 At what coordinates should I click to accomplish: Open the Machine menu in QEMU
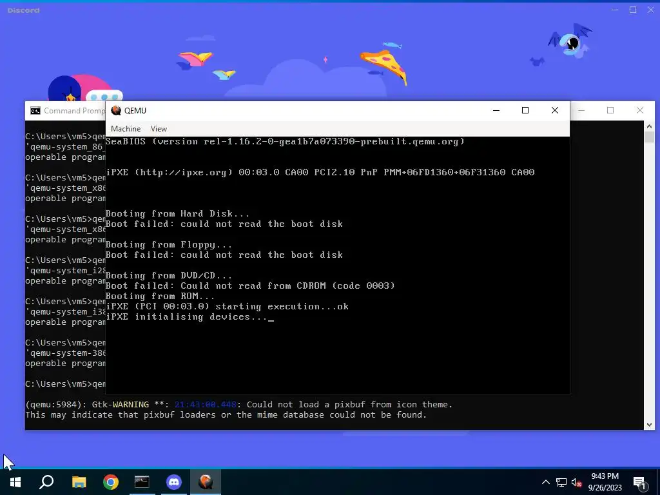click(x=126, y=129)
